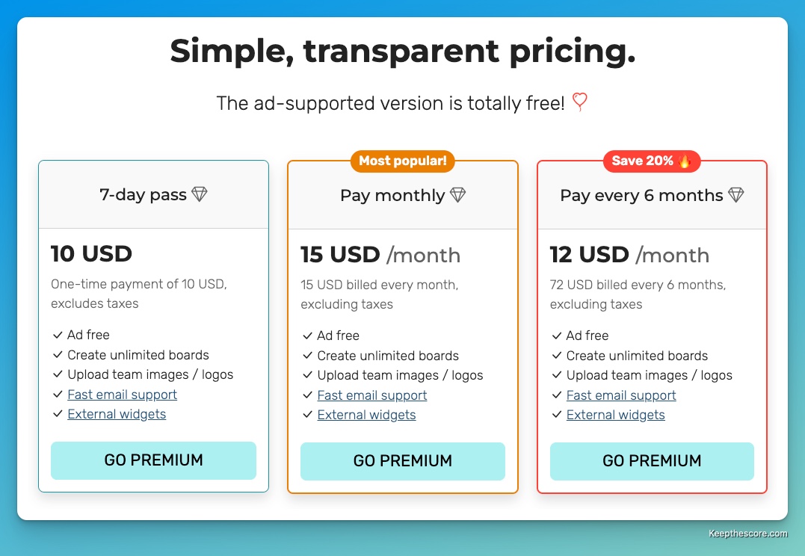
Task: Click the diamond icon after Pay every 6 months
Action: click(735, 194)
